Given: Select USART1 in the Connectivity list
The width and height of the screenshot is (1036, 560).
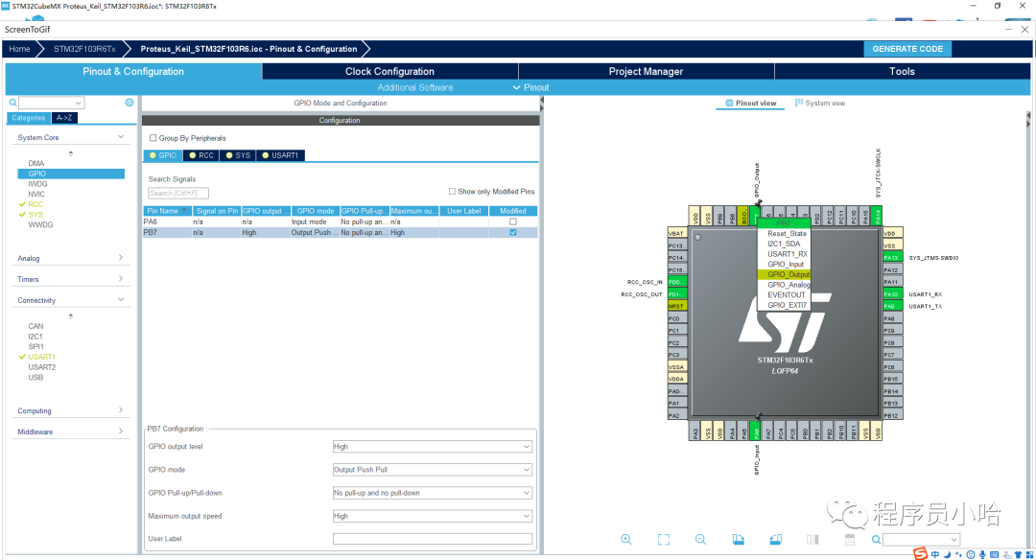Looking at the screenshot, I should pyautogui.click(x=41, y=357).
